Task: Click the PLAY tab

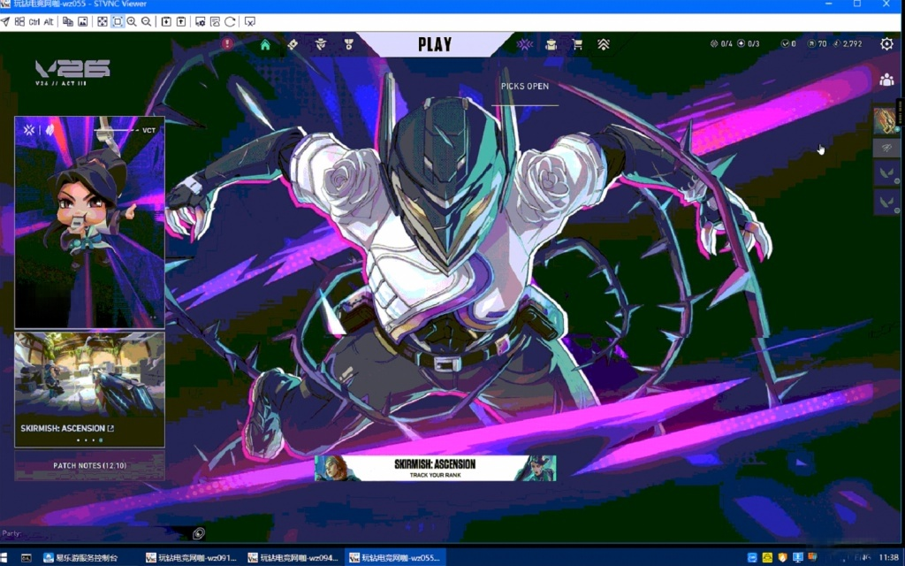Action: pos(435,44)
